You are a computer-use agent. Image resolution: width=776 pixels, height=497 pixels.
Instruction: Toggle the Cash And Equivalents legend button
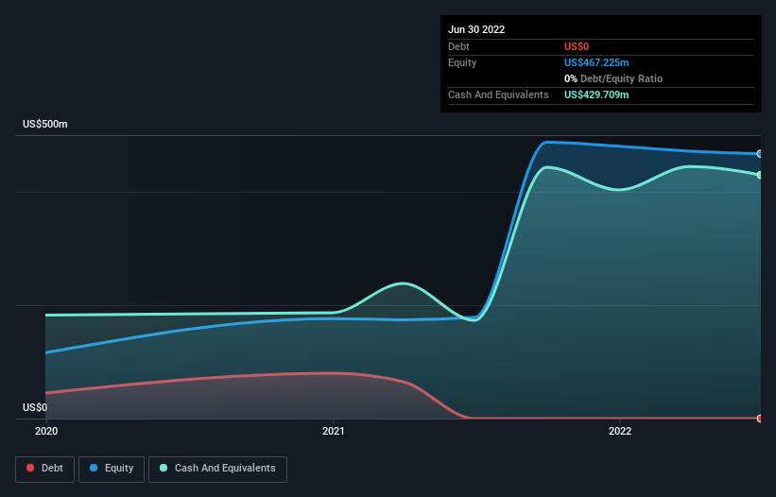click(x=217, y=469)
